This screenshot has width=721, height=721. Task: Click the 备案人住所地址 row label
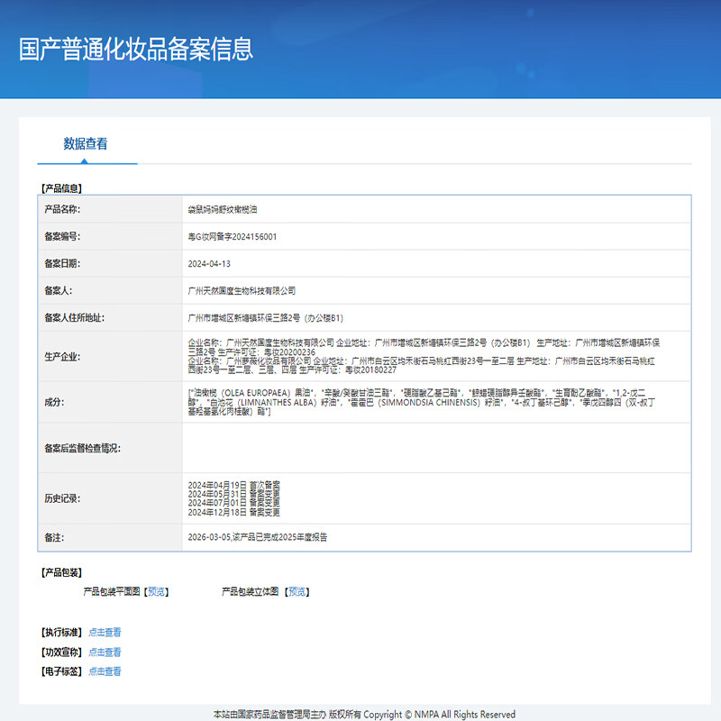click(75, 318)
